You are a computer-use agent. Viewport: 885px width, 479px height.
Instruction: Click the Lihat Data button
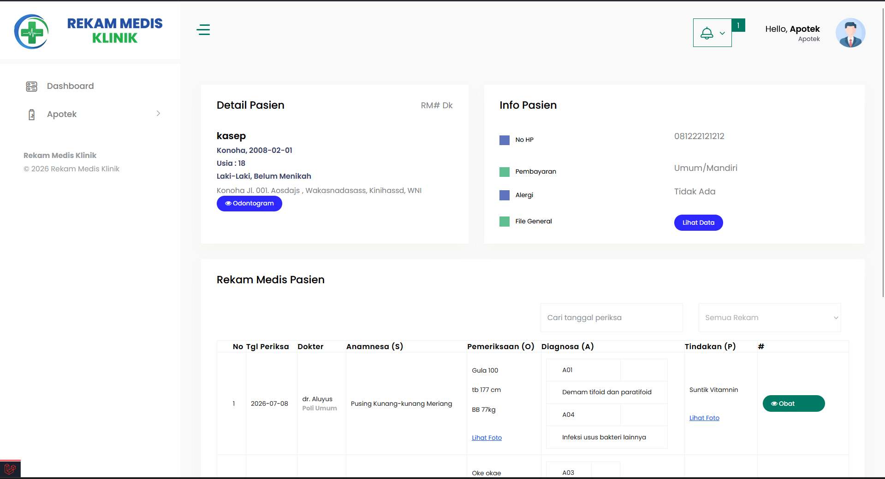[698, 222]
